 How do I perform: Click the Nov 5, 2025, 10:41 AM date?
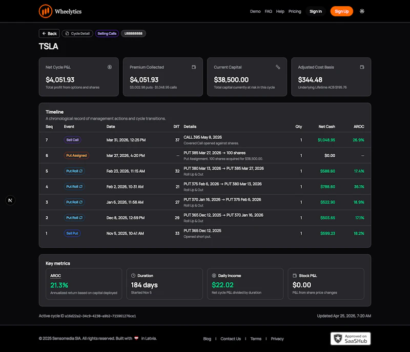(x=125, y=233)
